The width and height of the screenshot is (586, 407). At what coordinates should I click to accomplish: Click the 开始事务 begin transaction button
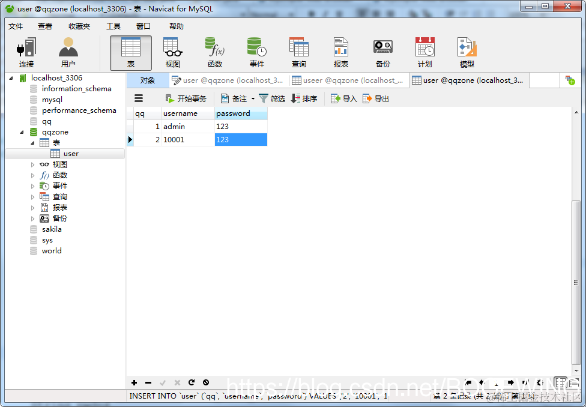[186, 98]
